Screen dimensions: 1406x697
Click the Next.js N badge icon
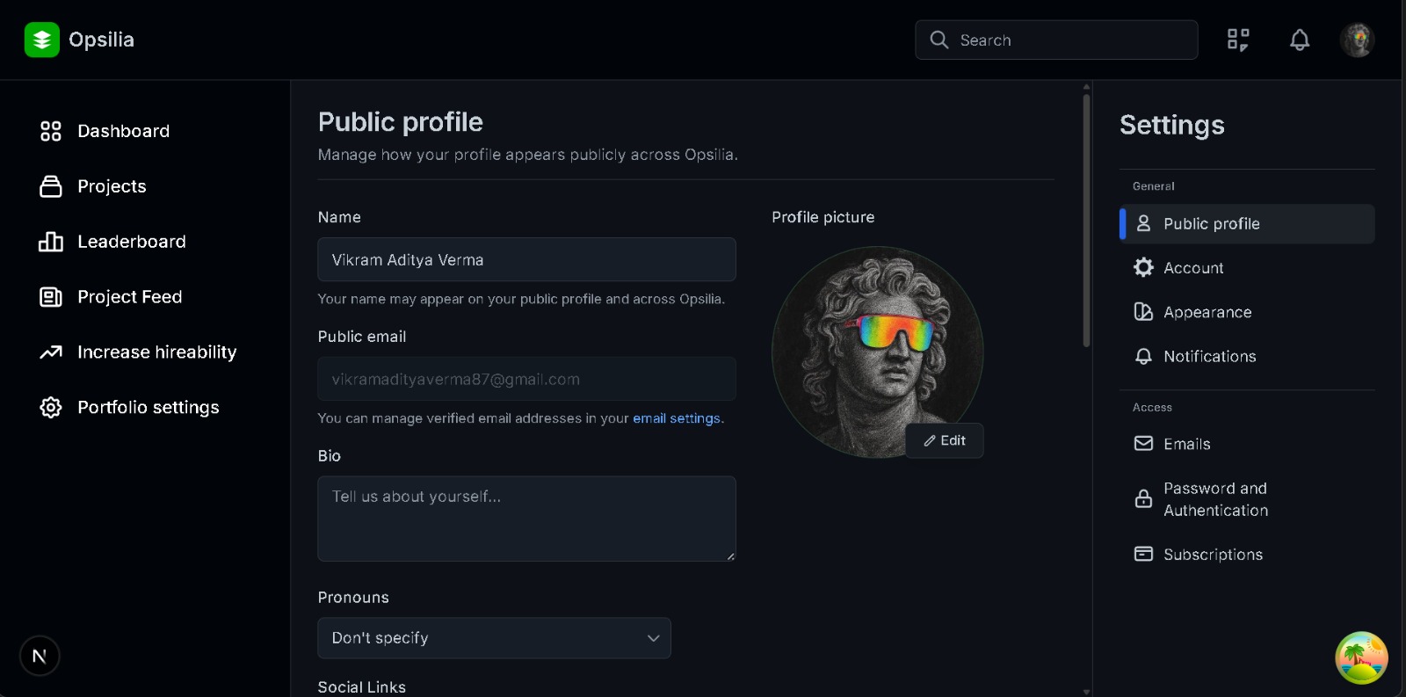tap(40, 656)
